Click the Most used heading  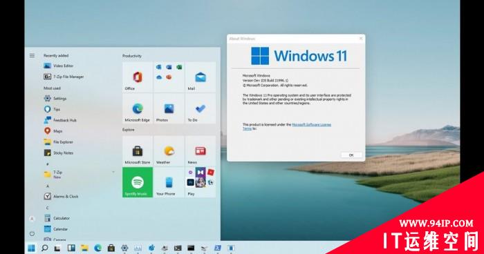click(x=52, y=88)
